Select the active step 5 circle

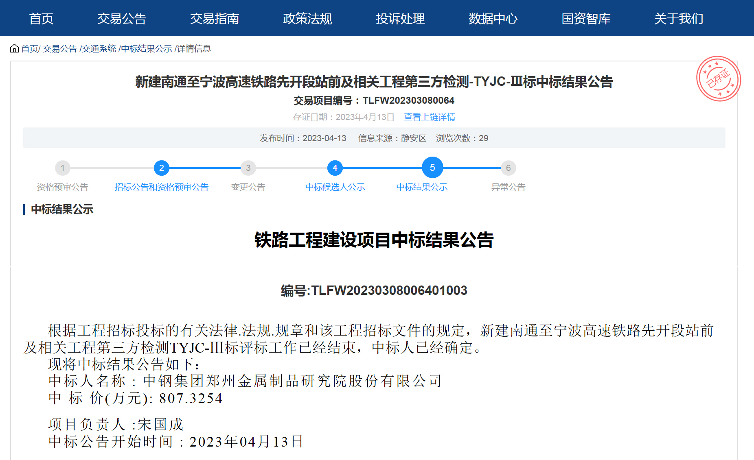tap(432, 168)
